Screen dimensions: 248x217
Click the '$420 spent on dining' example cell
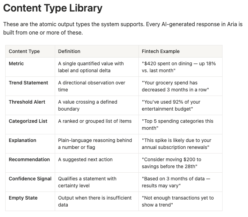pos(180,67)
